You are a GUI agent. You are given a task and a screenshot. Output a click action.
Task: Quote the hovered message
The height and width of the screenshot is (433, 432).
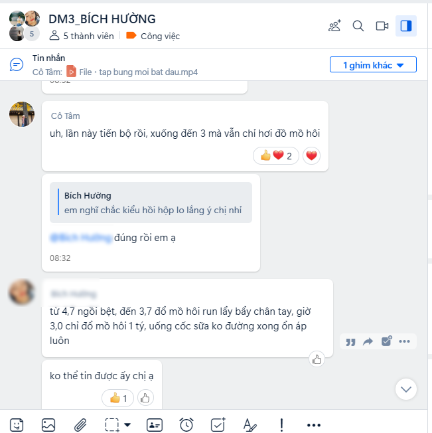[350, 341]
